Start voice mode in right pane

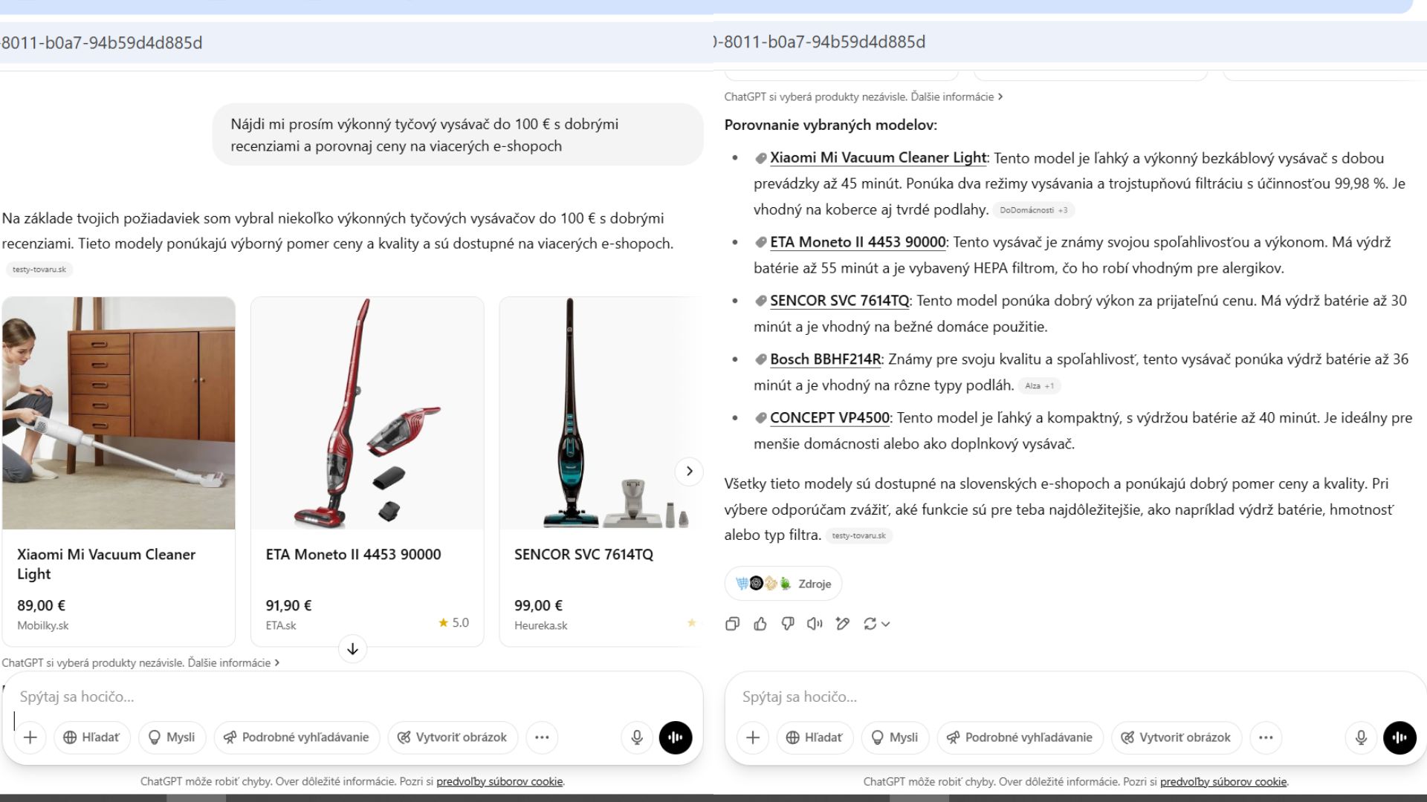click(x=1400, y=737)
